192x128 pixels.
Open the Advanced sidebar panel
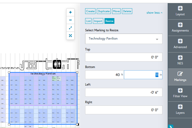(x=180, y=44)
